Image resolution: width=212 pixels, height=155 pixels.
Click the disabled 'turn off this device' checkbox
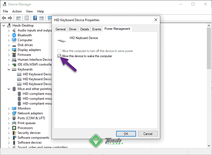[x=59, y=51]
